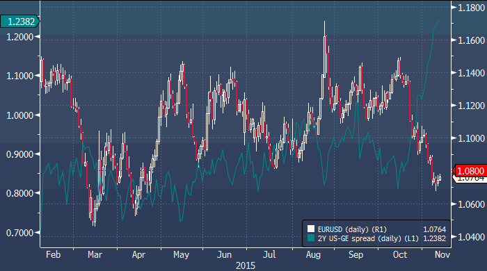Click the 0.7000 left-axis label
The width and height of the screenshot is (487, 271).
pos(20,233)
